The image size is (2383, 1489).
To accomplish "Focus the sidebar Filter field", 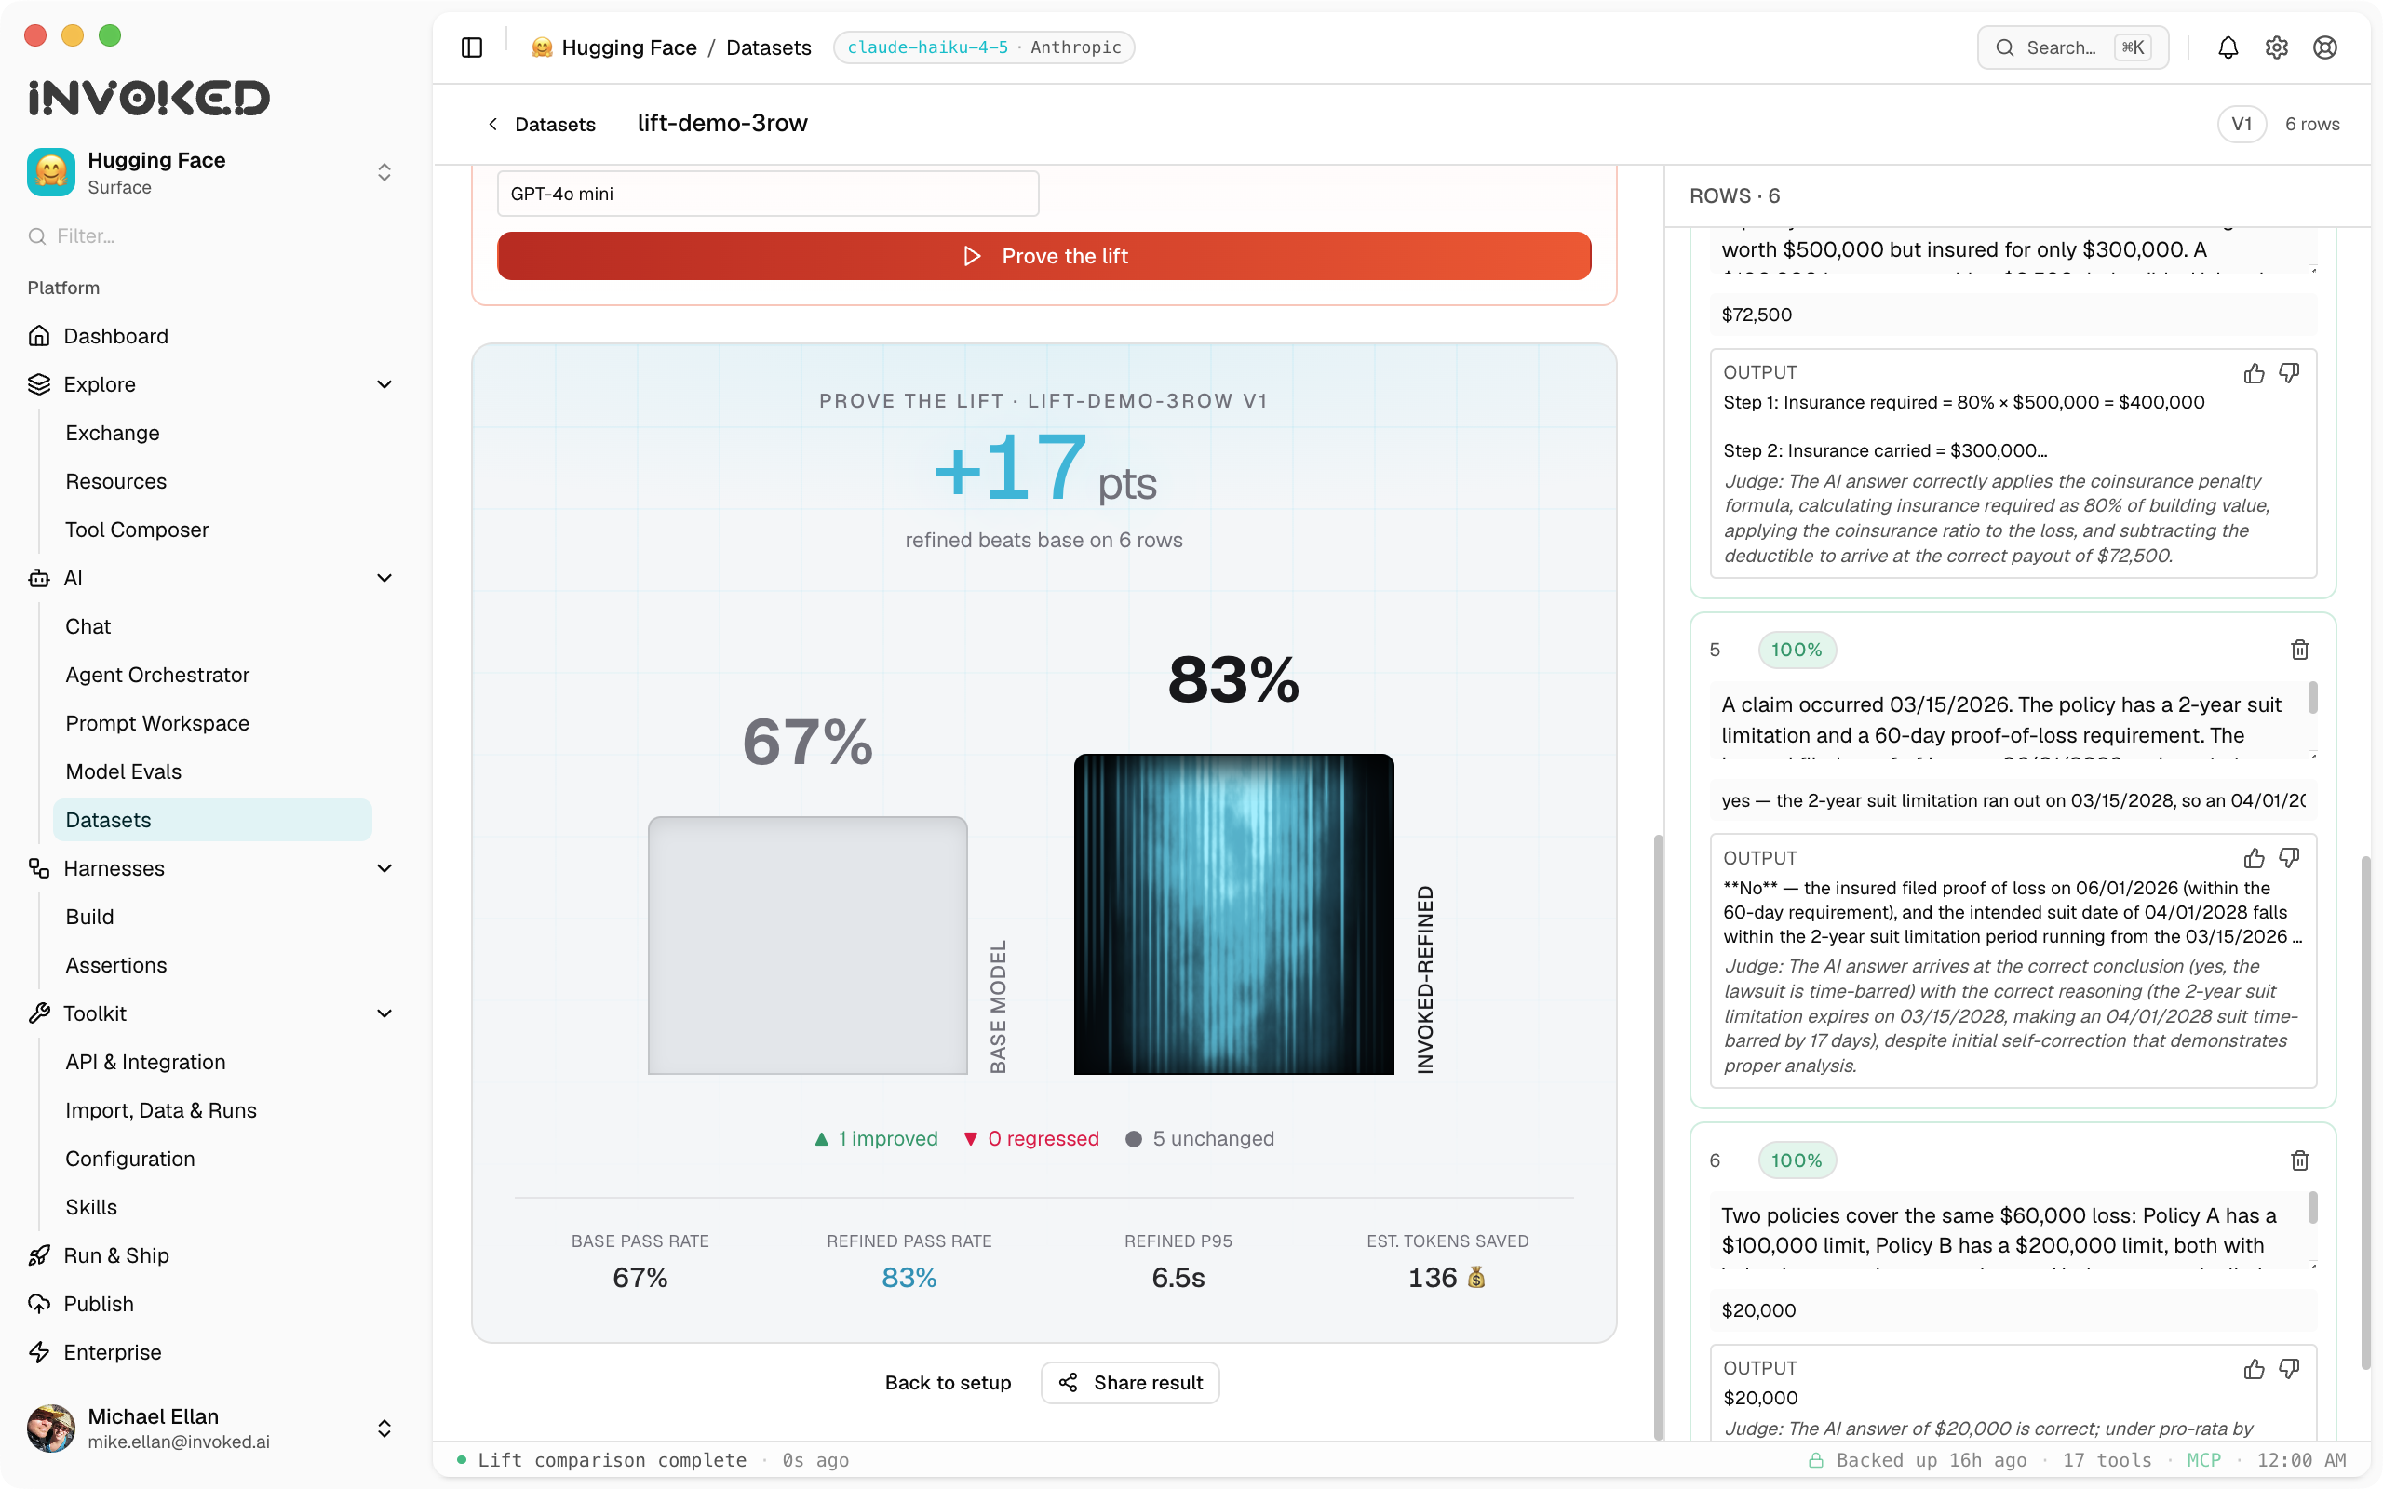I will click(x=211, y=236).
